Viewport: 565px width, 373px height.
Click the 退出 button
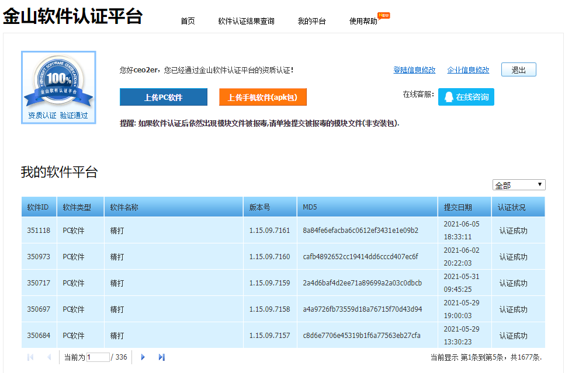[518, 70]
